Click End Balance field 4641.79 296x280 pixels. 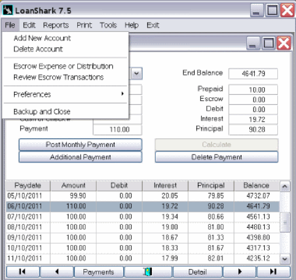[253, 74]
